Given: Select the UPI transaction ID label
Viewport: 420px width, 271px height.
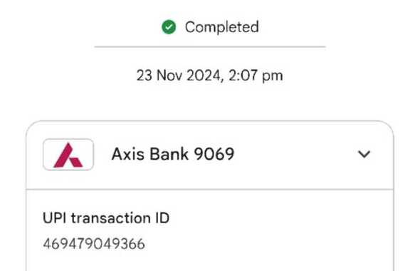Looking at the screenshot, I should coord(106,218).
